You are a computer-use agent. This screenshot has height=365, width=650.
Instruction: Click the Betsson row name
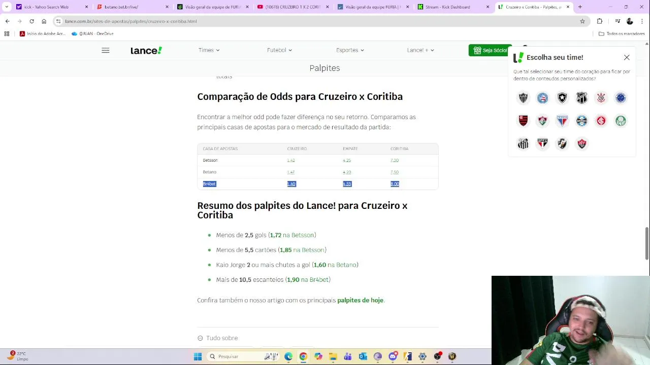pos(210,160)
